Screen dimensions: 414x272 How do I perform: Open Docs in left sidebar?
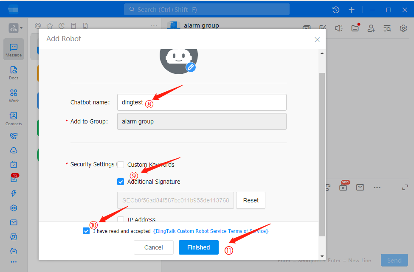point(14,73)
